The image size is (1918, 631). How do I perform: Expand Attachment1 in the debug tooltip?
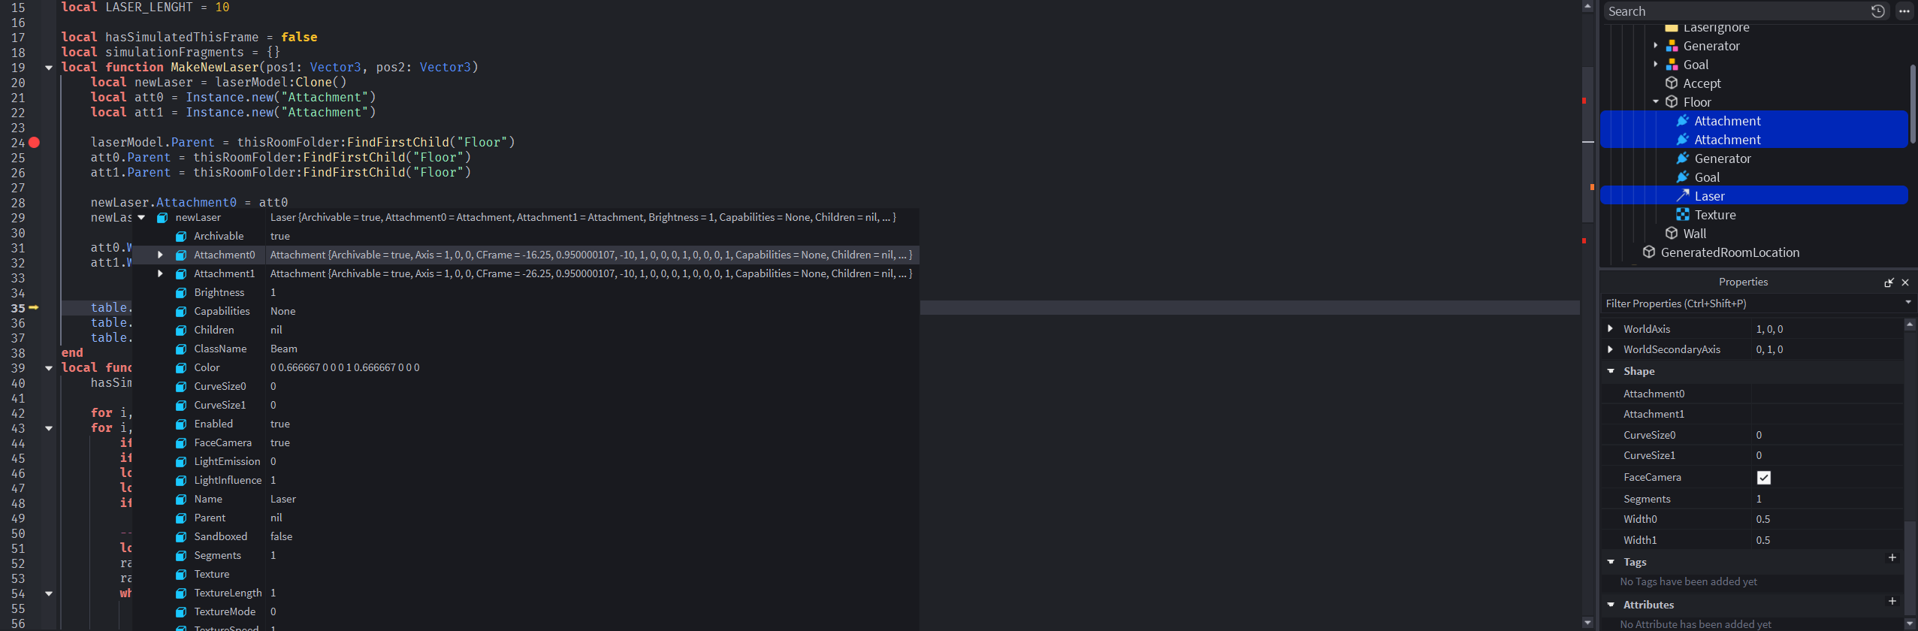click(x=160, y=273)
